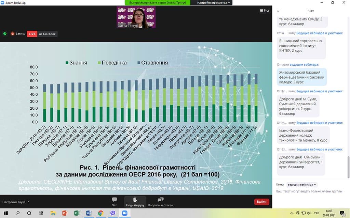Click the Cortana circle icon
Viewport: 350px width, 218px height.
tap(29, 213)
